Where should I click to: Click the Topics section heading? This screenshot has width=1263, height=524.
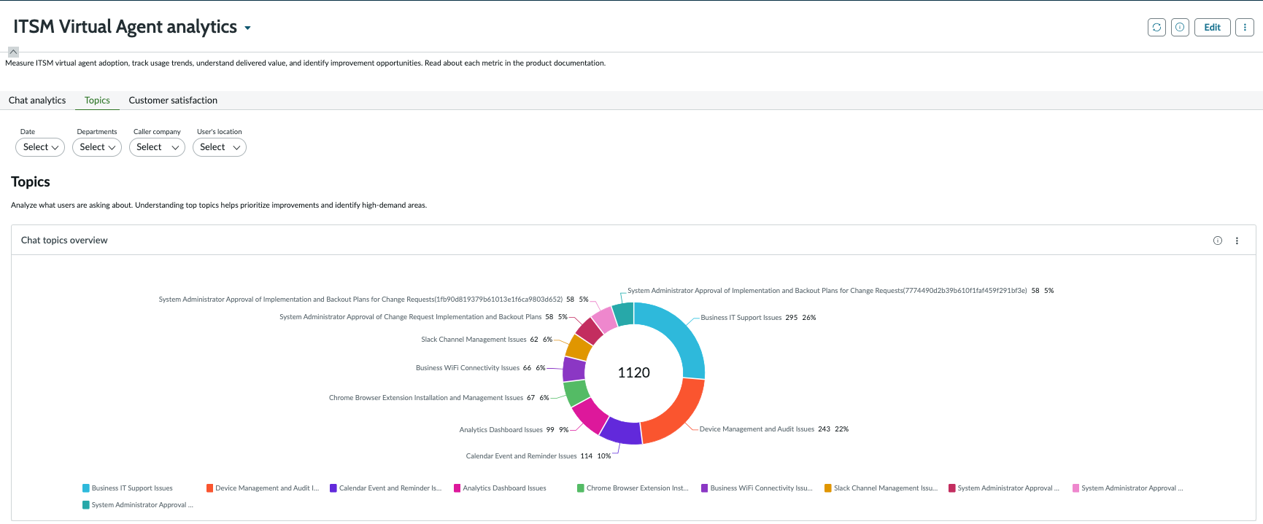31,182
